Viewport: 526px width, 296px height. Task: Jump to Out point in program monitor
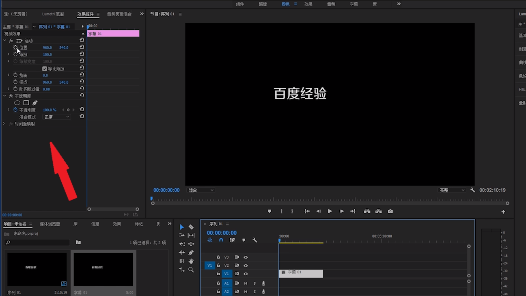click(353, 211)
